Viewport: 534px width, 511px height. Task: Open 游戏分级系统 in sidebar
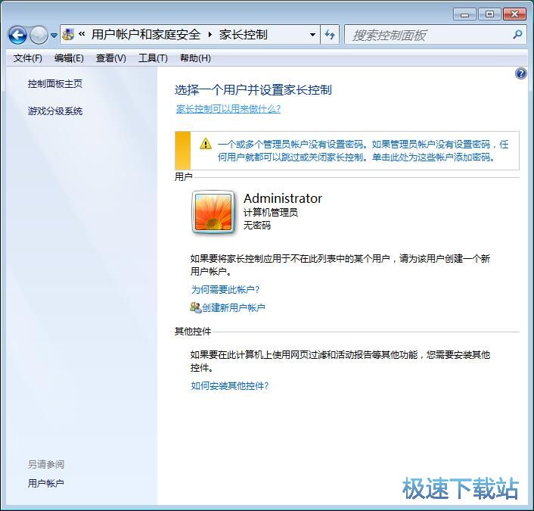click(x=54, y=111)
